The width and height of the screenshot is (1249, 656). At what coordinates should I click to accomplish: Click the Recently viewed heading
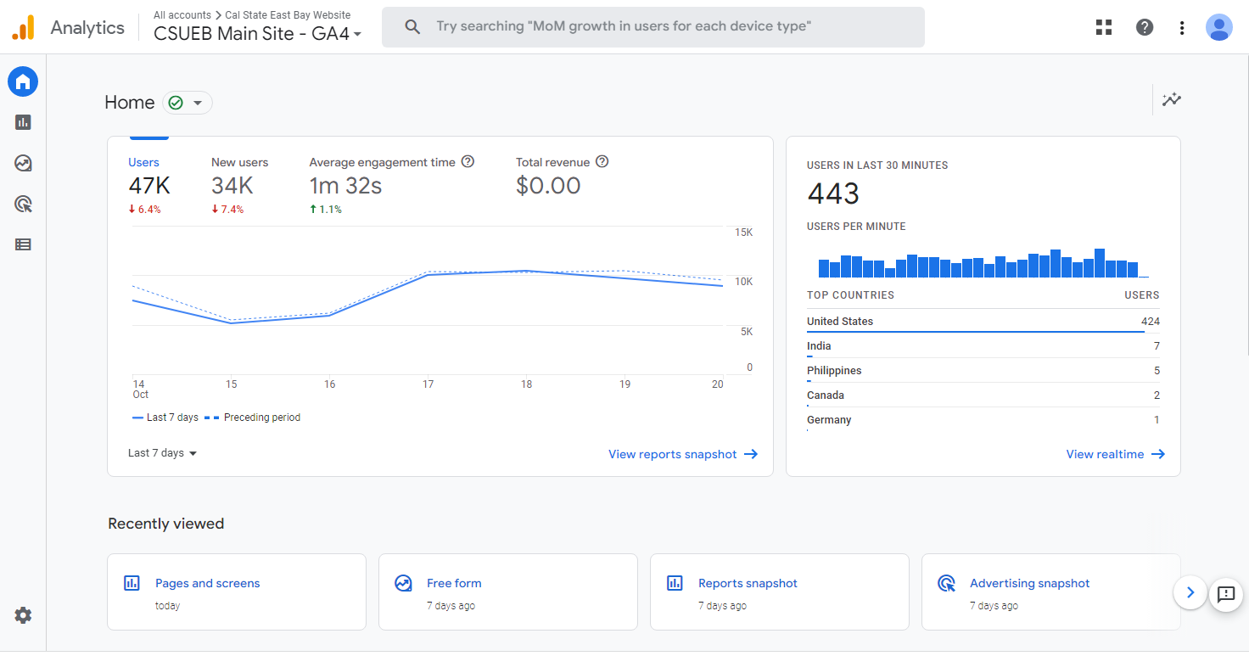click(166, 524)
